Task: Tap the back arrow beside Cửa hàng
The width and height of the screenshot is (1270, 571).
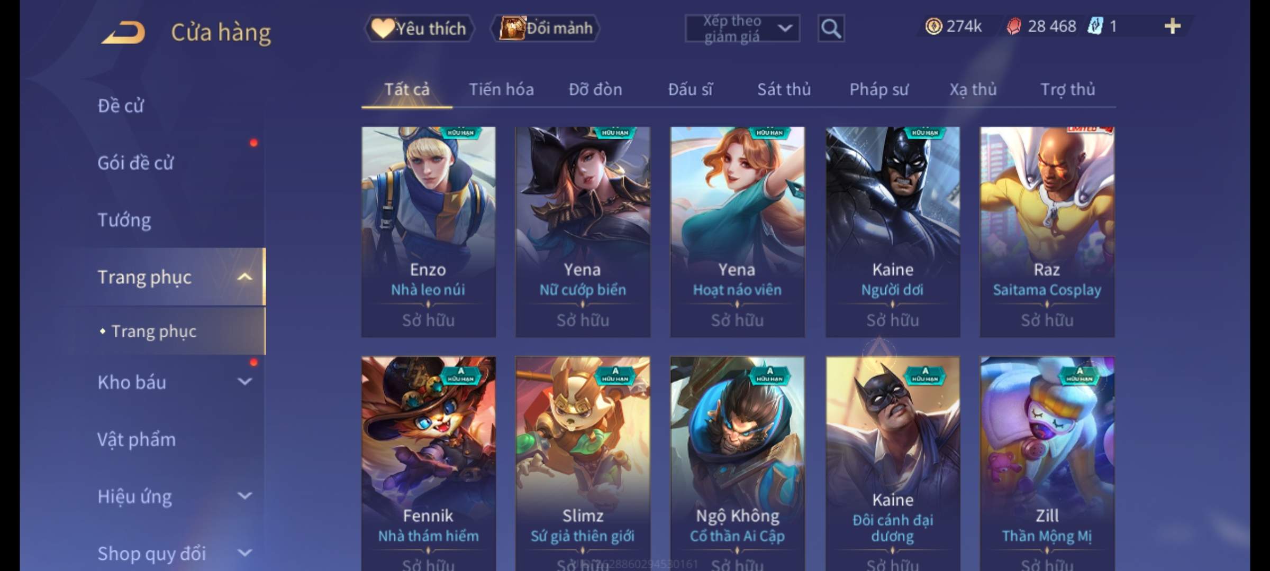Action: 124,32
